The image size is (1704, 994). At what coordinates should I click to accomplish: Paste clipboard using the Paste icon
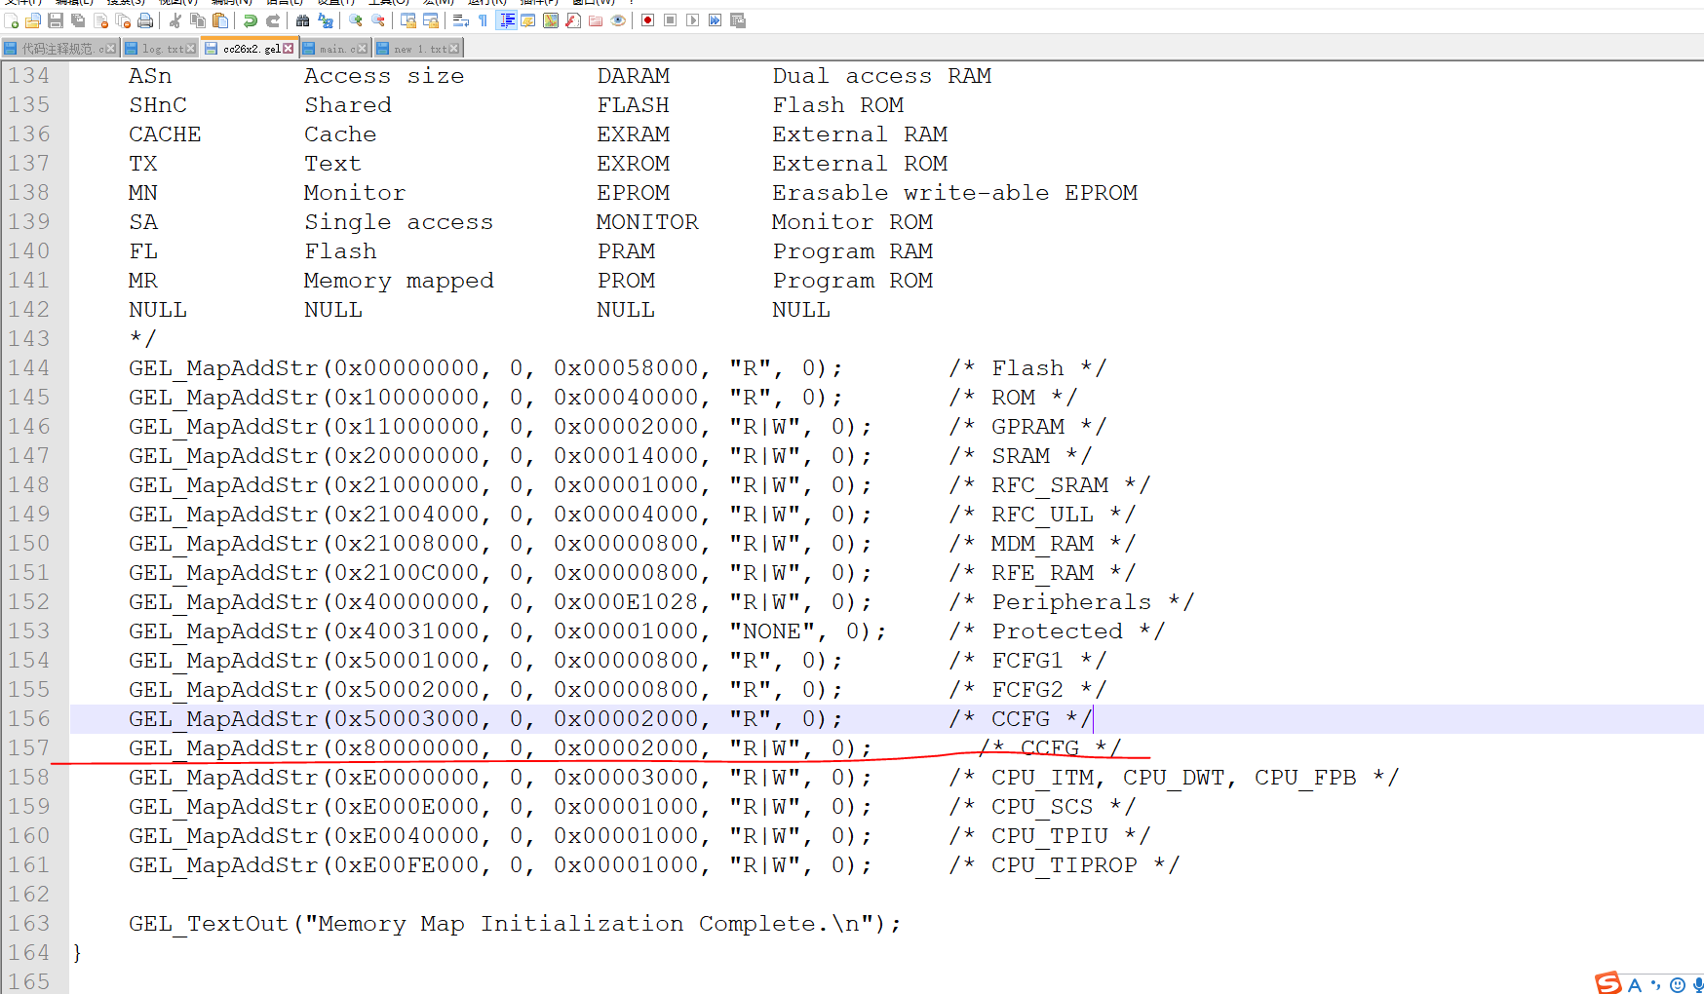pyautogui.click(x=220, y=20)
